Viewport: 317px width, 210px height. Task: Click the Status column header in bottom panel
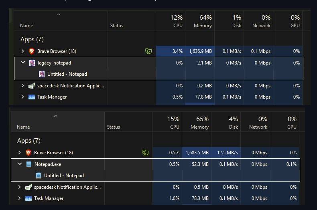click(114, 127)
